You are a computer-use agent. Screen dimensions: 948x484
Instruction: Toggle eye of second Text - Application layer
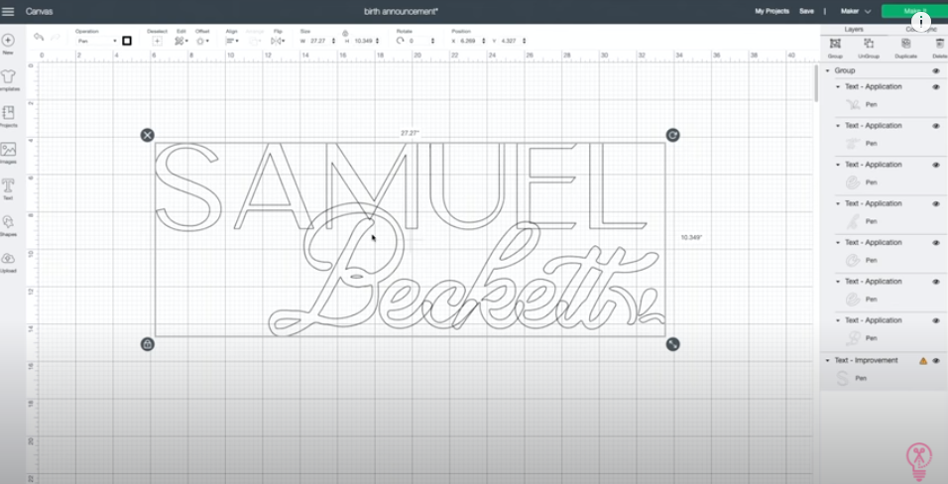pyautogui.click(x=936, y=126)
